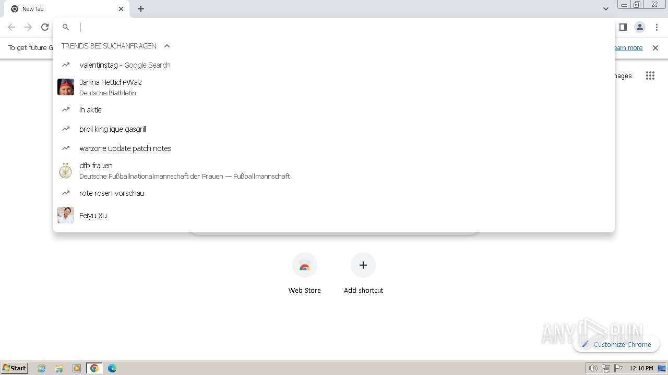Close the New Tab tab

click(x=121, y=9)
